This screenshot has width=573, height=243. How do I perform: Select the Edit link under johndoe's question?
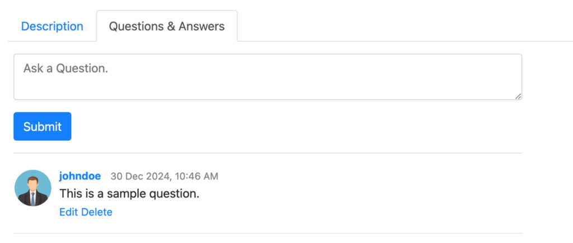click(x=69, y=212)
